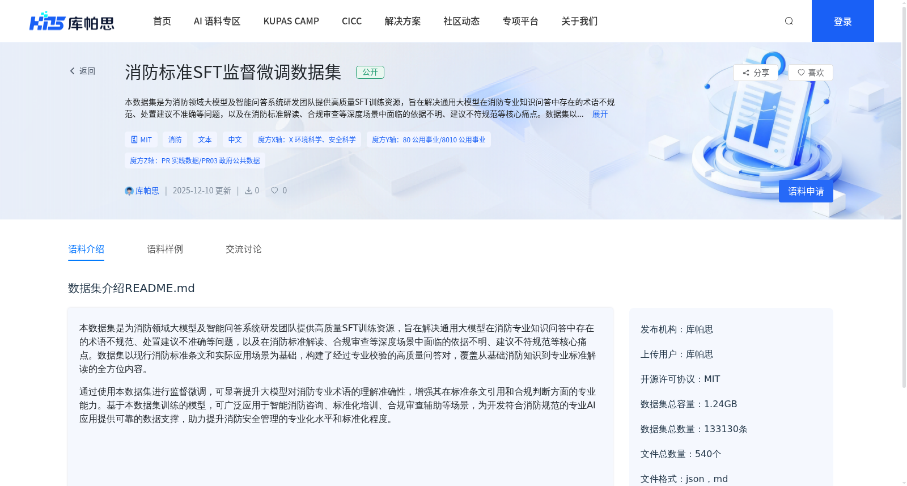Click 魔方X轴 环境科学 tag

coord(307,140)
